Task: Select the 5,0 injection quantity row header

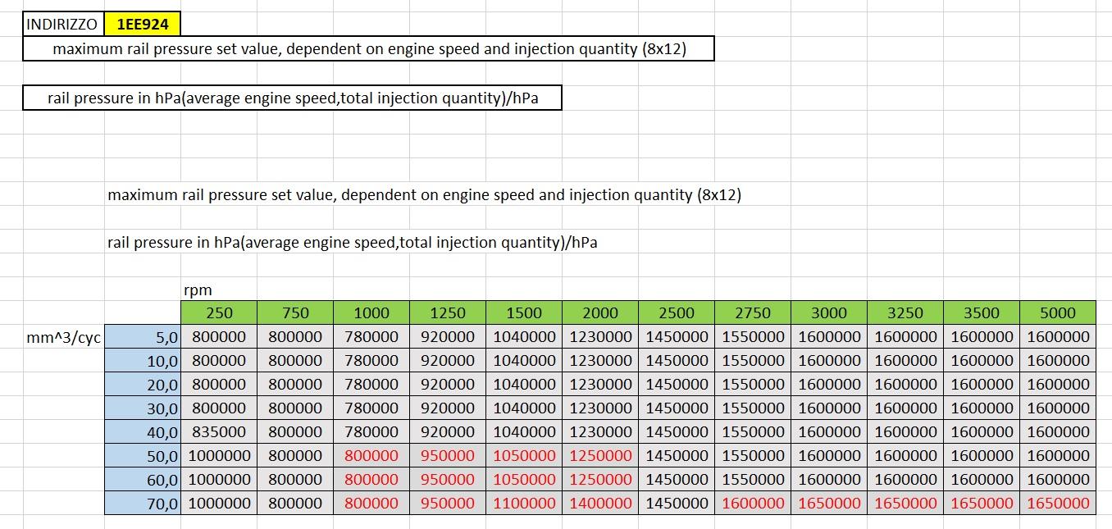Action: pyautogui.click(x=143, y=337)
